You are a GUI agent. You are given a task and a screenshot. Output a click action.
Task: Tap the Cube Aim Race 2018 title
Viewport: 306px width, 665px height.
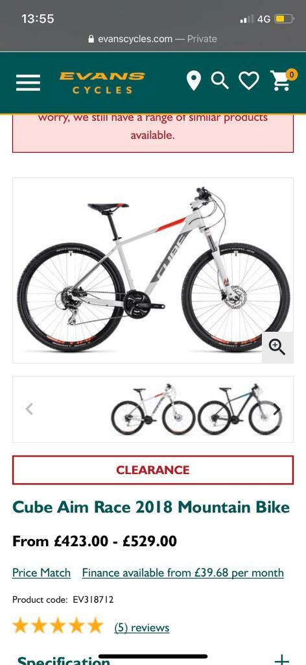click(x=151, y=507)
